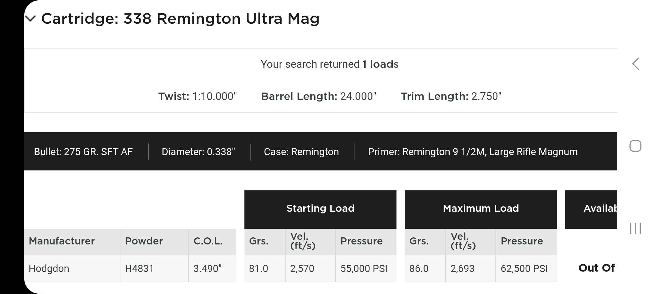
Task: Tap the 81.0 starting grains cell
Action: pyautogui.click(x=259, y=269)
